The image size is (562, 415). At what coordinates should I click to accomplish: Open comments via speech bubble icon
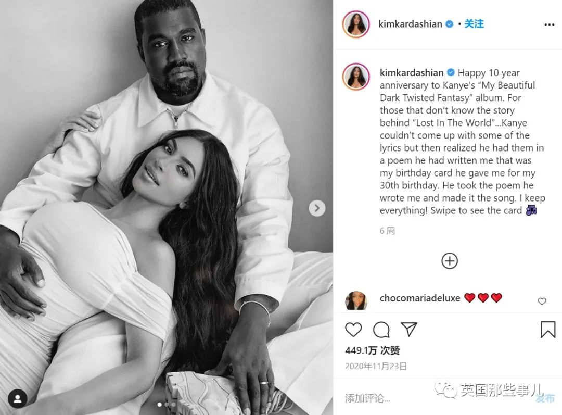coord(381,329)
